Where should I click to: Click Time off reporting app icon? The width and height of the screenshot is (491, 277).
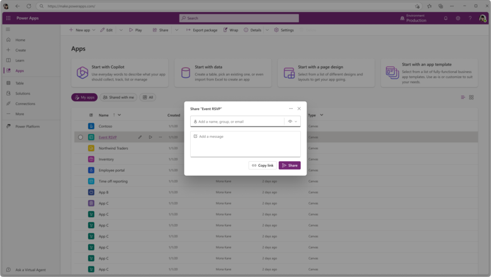tap(91, 181)
